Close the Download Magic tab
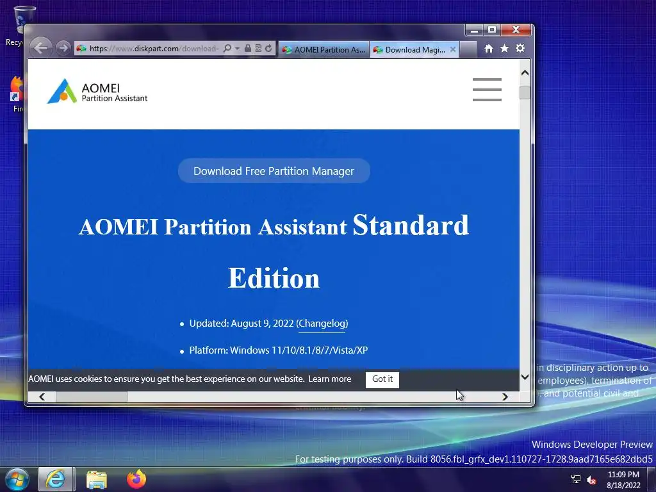This screenshot has width=656, height=492. coord(453,49)
